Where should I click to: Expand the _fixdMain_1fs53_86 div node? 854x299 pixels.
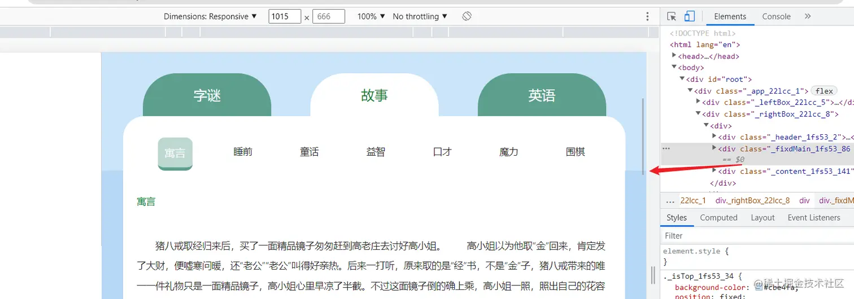[x=714, y=148]
